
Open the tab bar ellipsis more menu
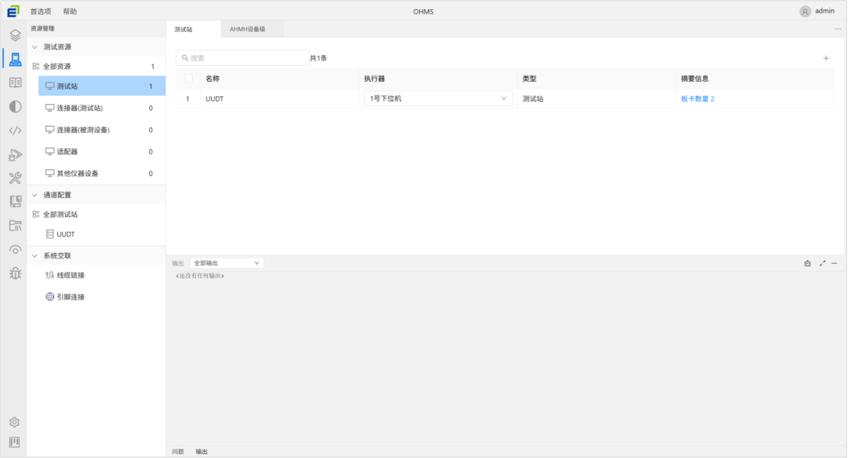(838, 28)
